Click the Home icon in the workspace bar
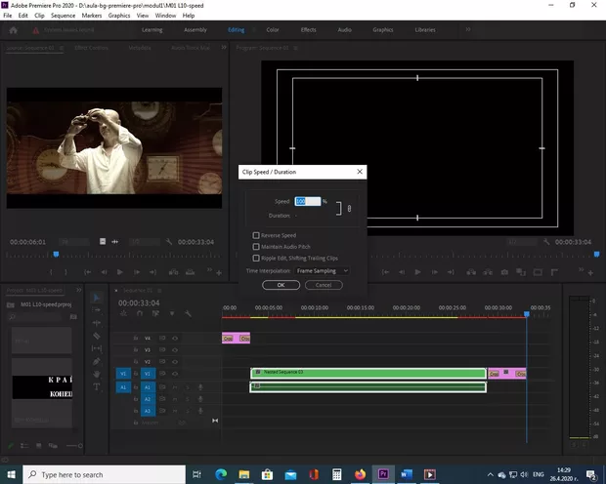This screenshot has width=606, height=484. coord(14,30)
